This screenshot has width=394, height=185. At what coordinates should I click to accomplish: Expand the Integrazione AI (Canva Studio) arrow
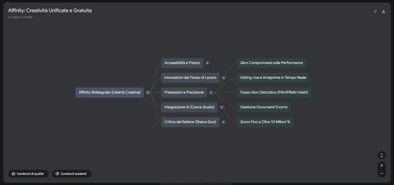(x=222, y=107)
